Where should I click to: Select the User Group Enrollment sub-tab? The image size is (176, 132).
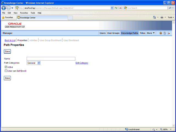tap(50, 40)
